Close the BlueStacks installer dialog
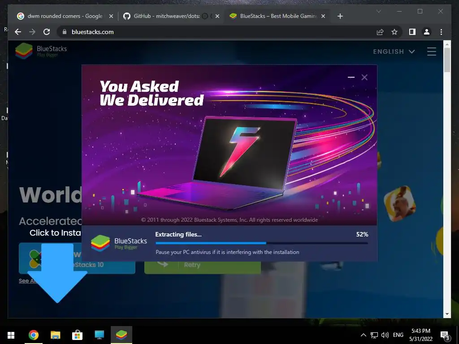459x344 pixels. [x=364, y=77]
